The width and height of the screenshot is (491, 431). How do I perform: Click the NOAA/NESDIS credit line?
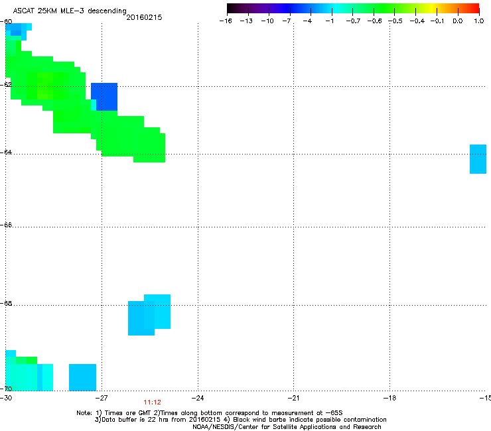(x=287, y=427)
